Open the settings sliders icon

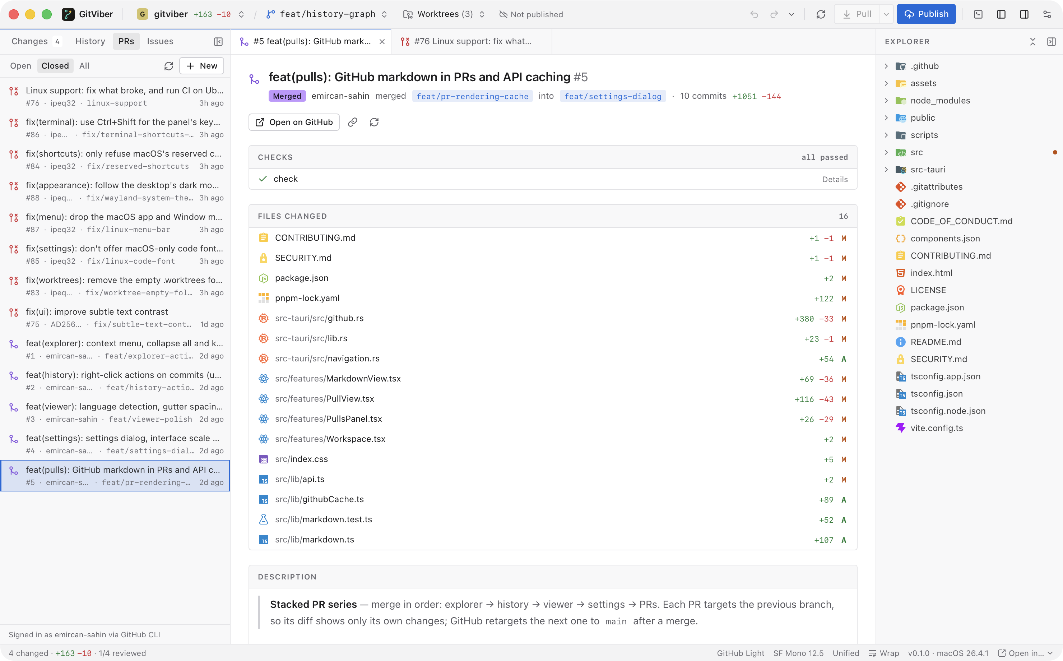1047,14
